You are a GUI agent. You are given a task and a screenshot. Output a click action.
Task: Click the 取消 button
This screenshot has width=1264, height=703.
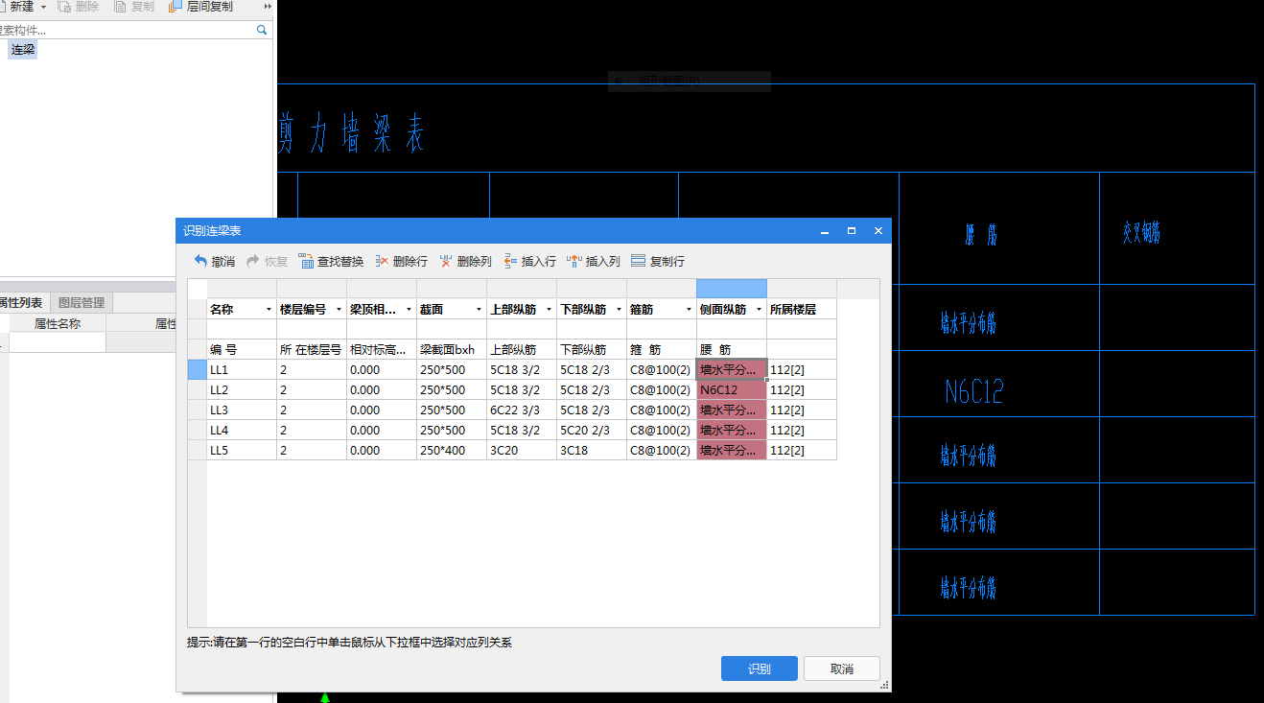(842, 668)
